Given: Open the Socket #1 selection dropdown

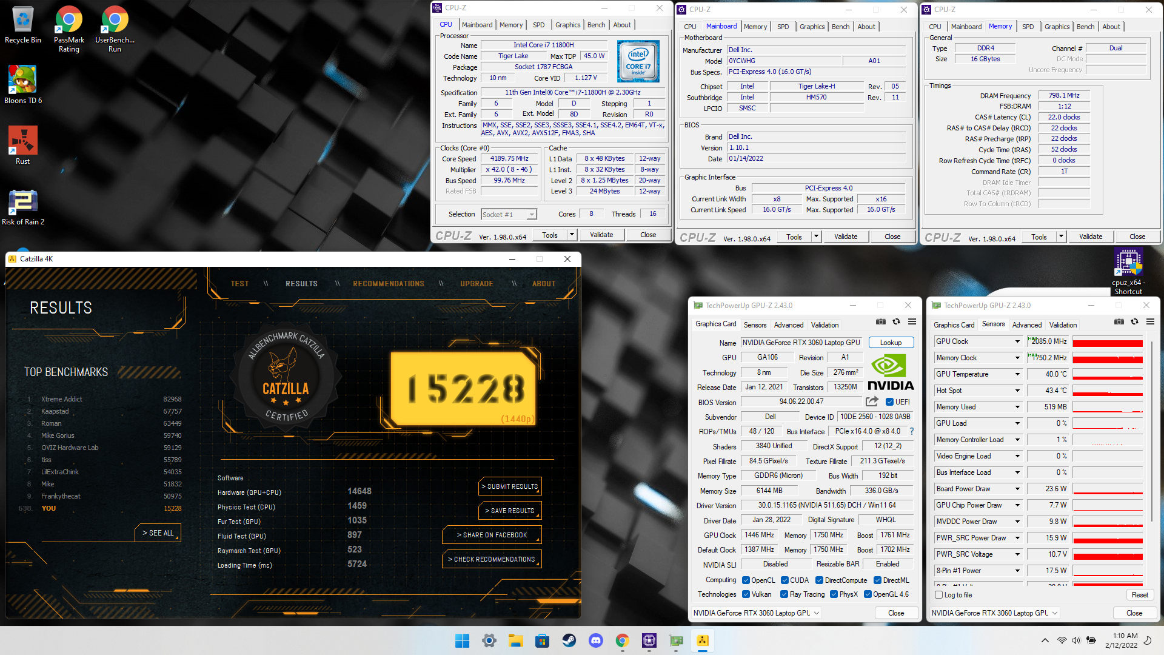Looking at the screenshot, I should (509, 214).
